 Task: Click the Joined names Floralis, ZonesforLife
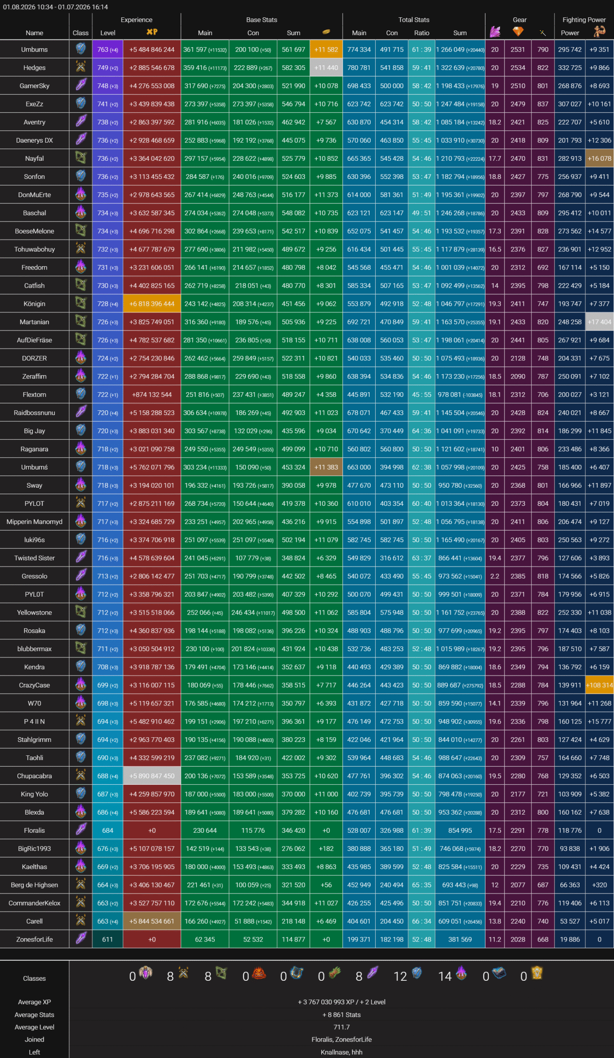(341, 1039)
